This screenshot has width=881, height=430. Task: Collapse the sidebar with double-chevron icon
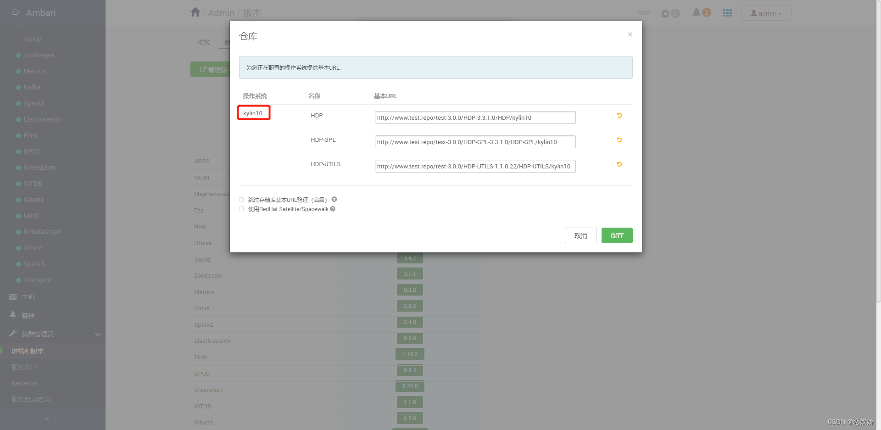pos(47,419)
